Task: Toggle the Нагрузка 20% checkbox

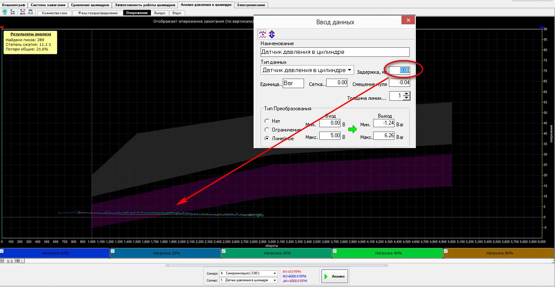Action: (113, 251)
